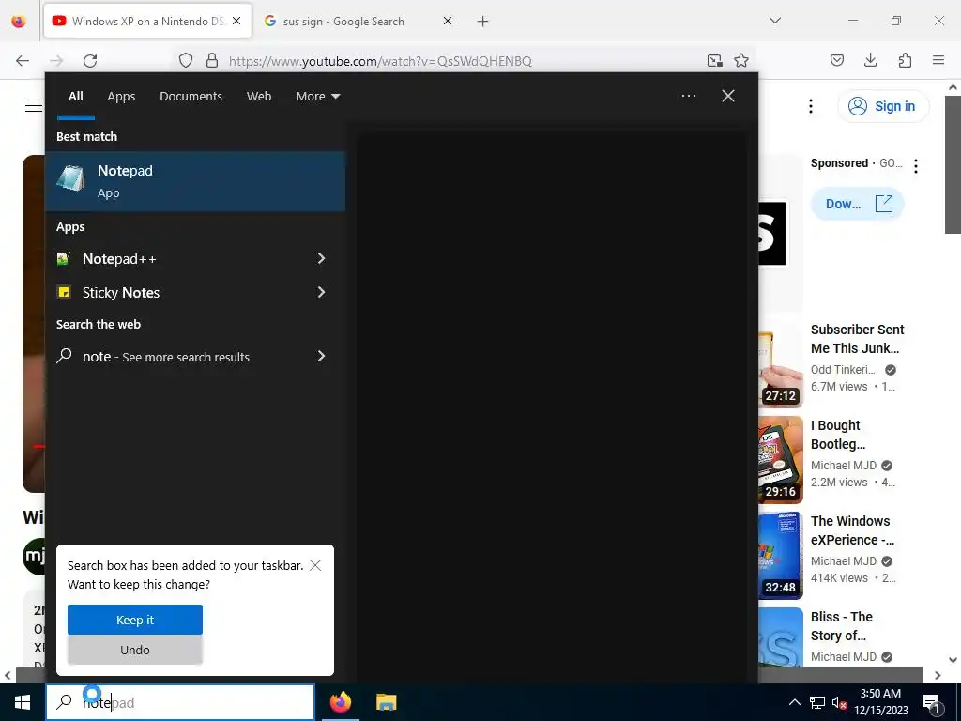Select the Apps search filter tab
The width and height of the screenshot is (961, 721).
pyautogui.click(x=121, y=97)
